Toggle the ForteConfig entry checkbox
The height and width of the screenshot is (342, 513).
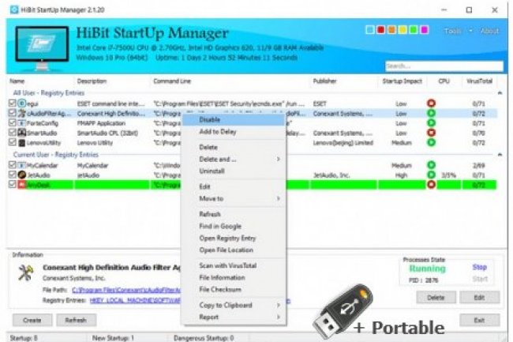pos(12,122)
